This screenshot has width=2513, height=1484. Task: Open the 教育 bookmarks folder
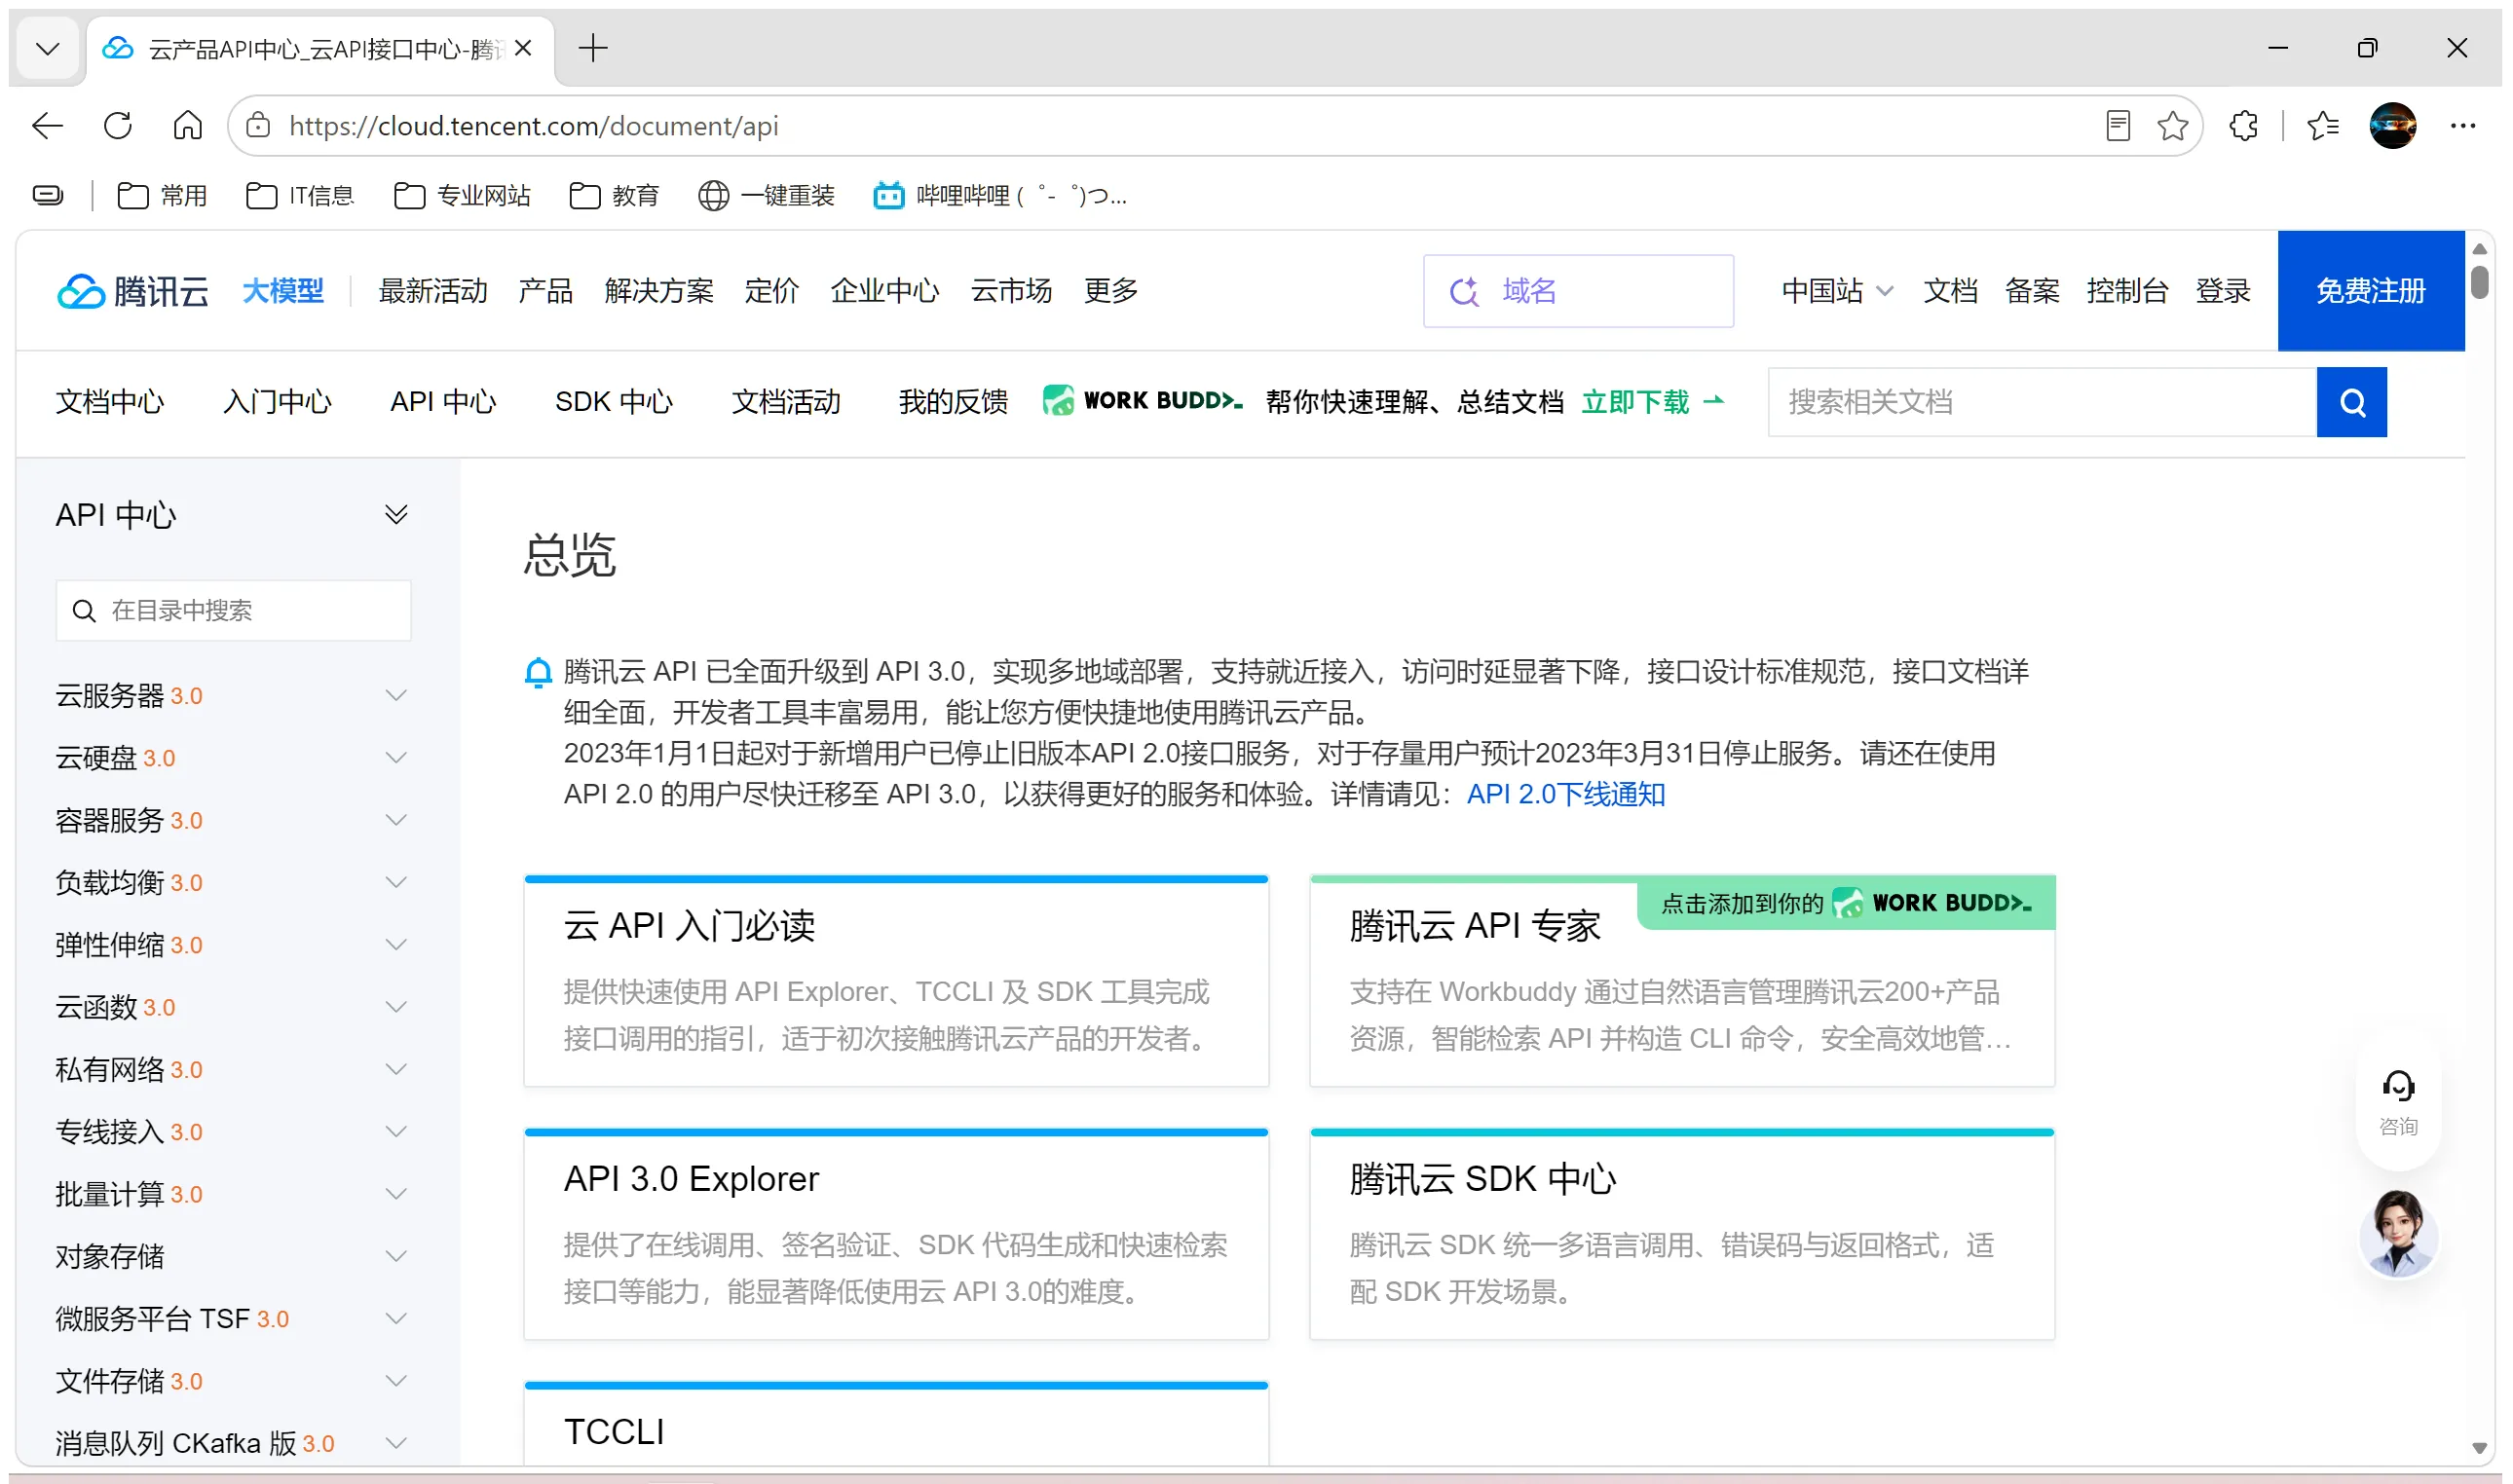coord(614,196)
